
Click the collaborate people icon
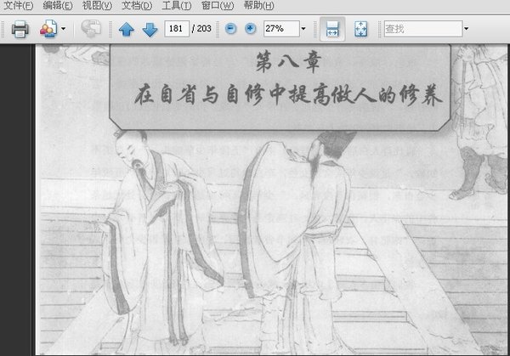pos(48,29)
